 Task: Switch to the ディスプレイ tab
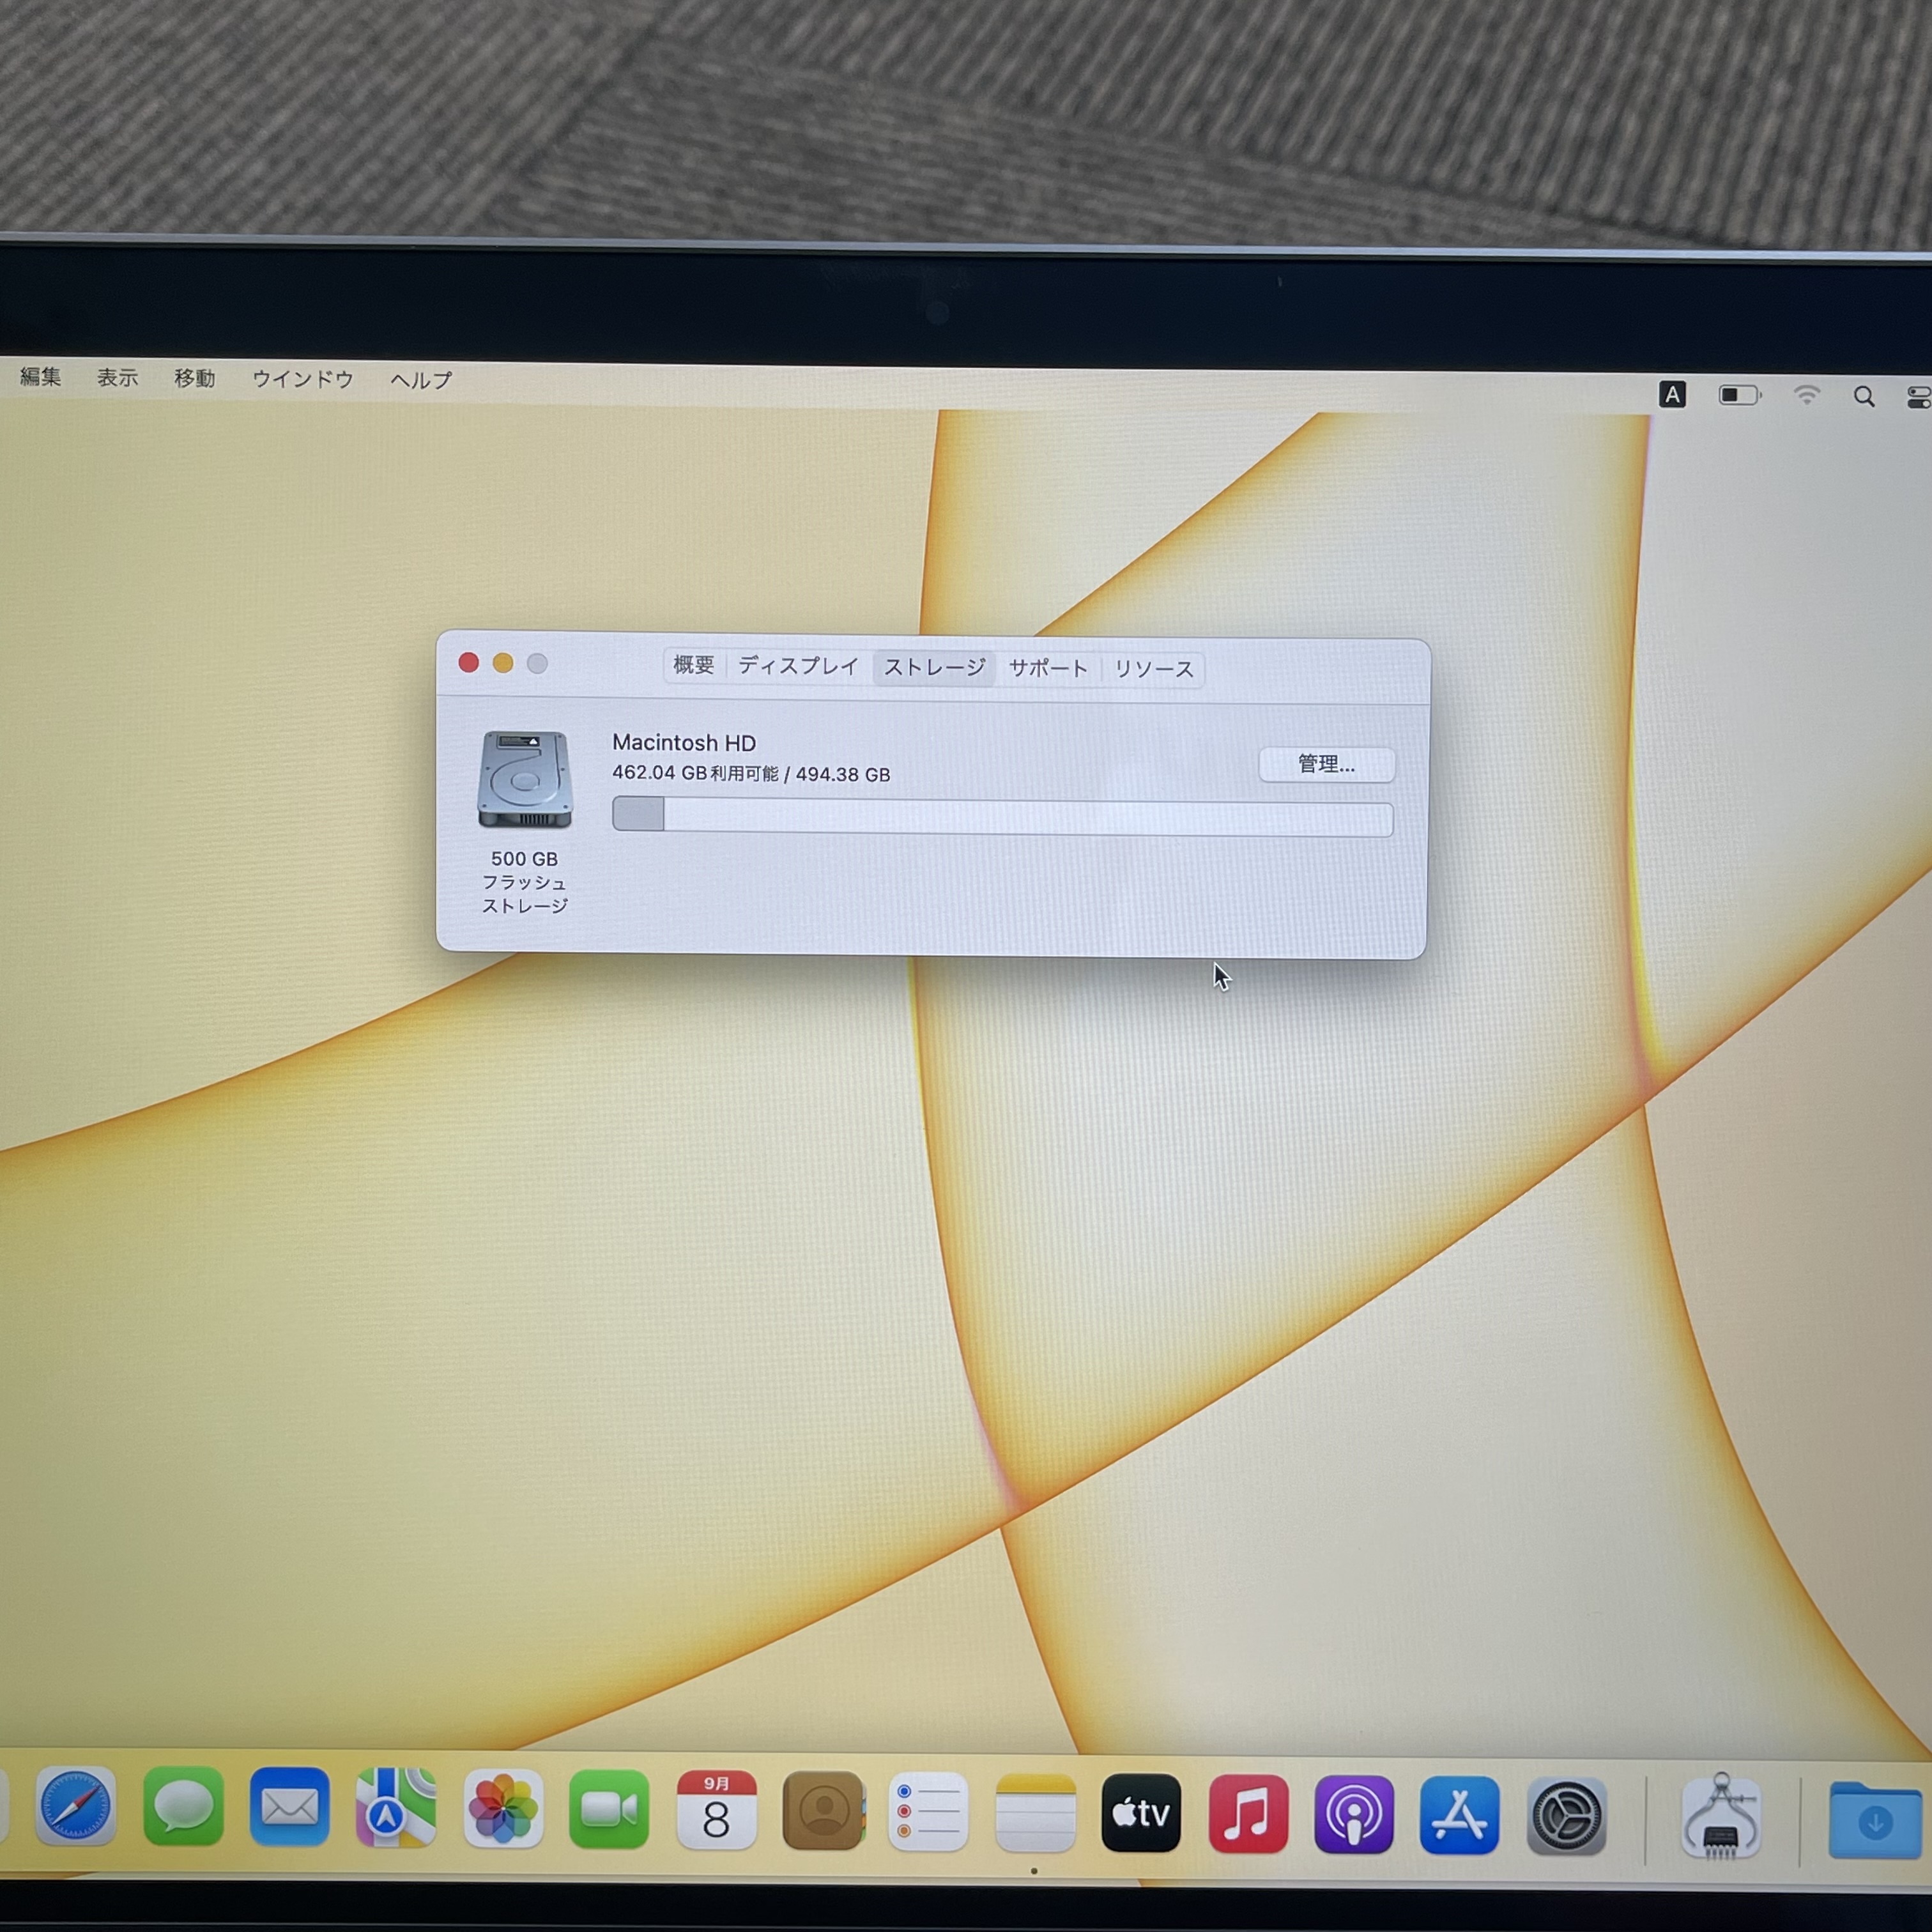[798, 666]
